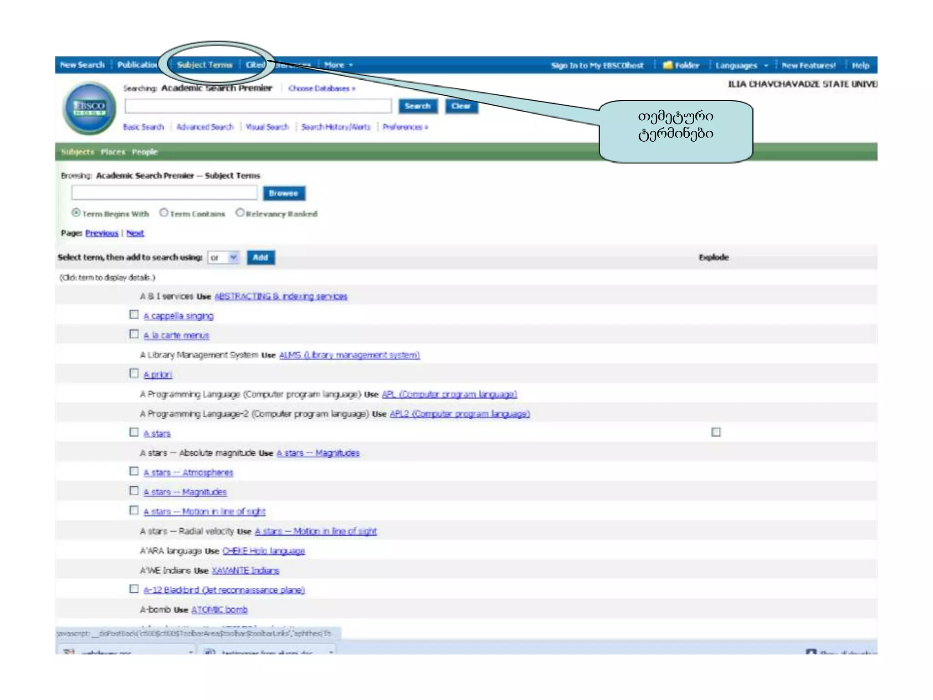Check the A cappella singing checkbox
The height and width of the screenshot is (700, 933).
click(x=133, y=315)
